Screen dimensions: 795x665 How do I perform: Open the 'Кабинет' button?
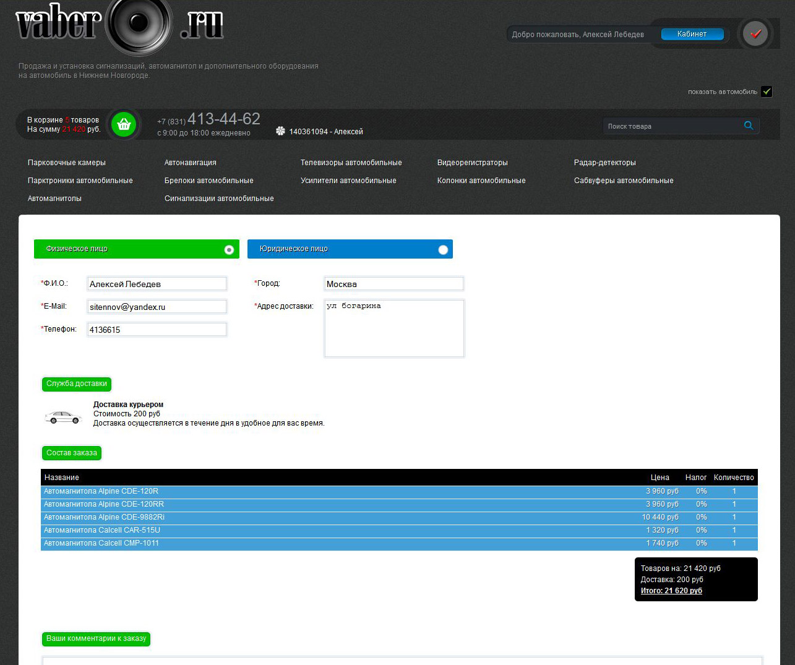click(692, 34)
